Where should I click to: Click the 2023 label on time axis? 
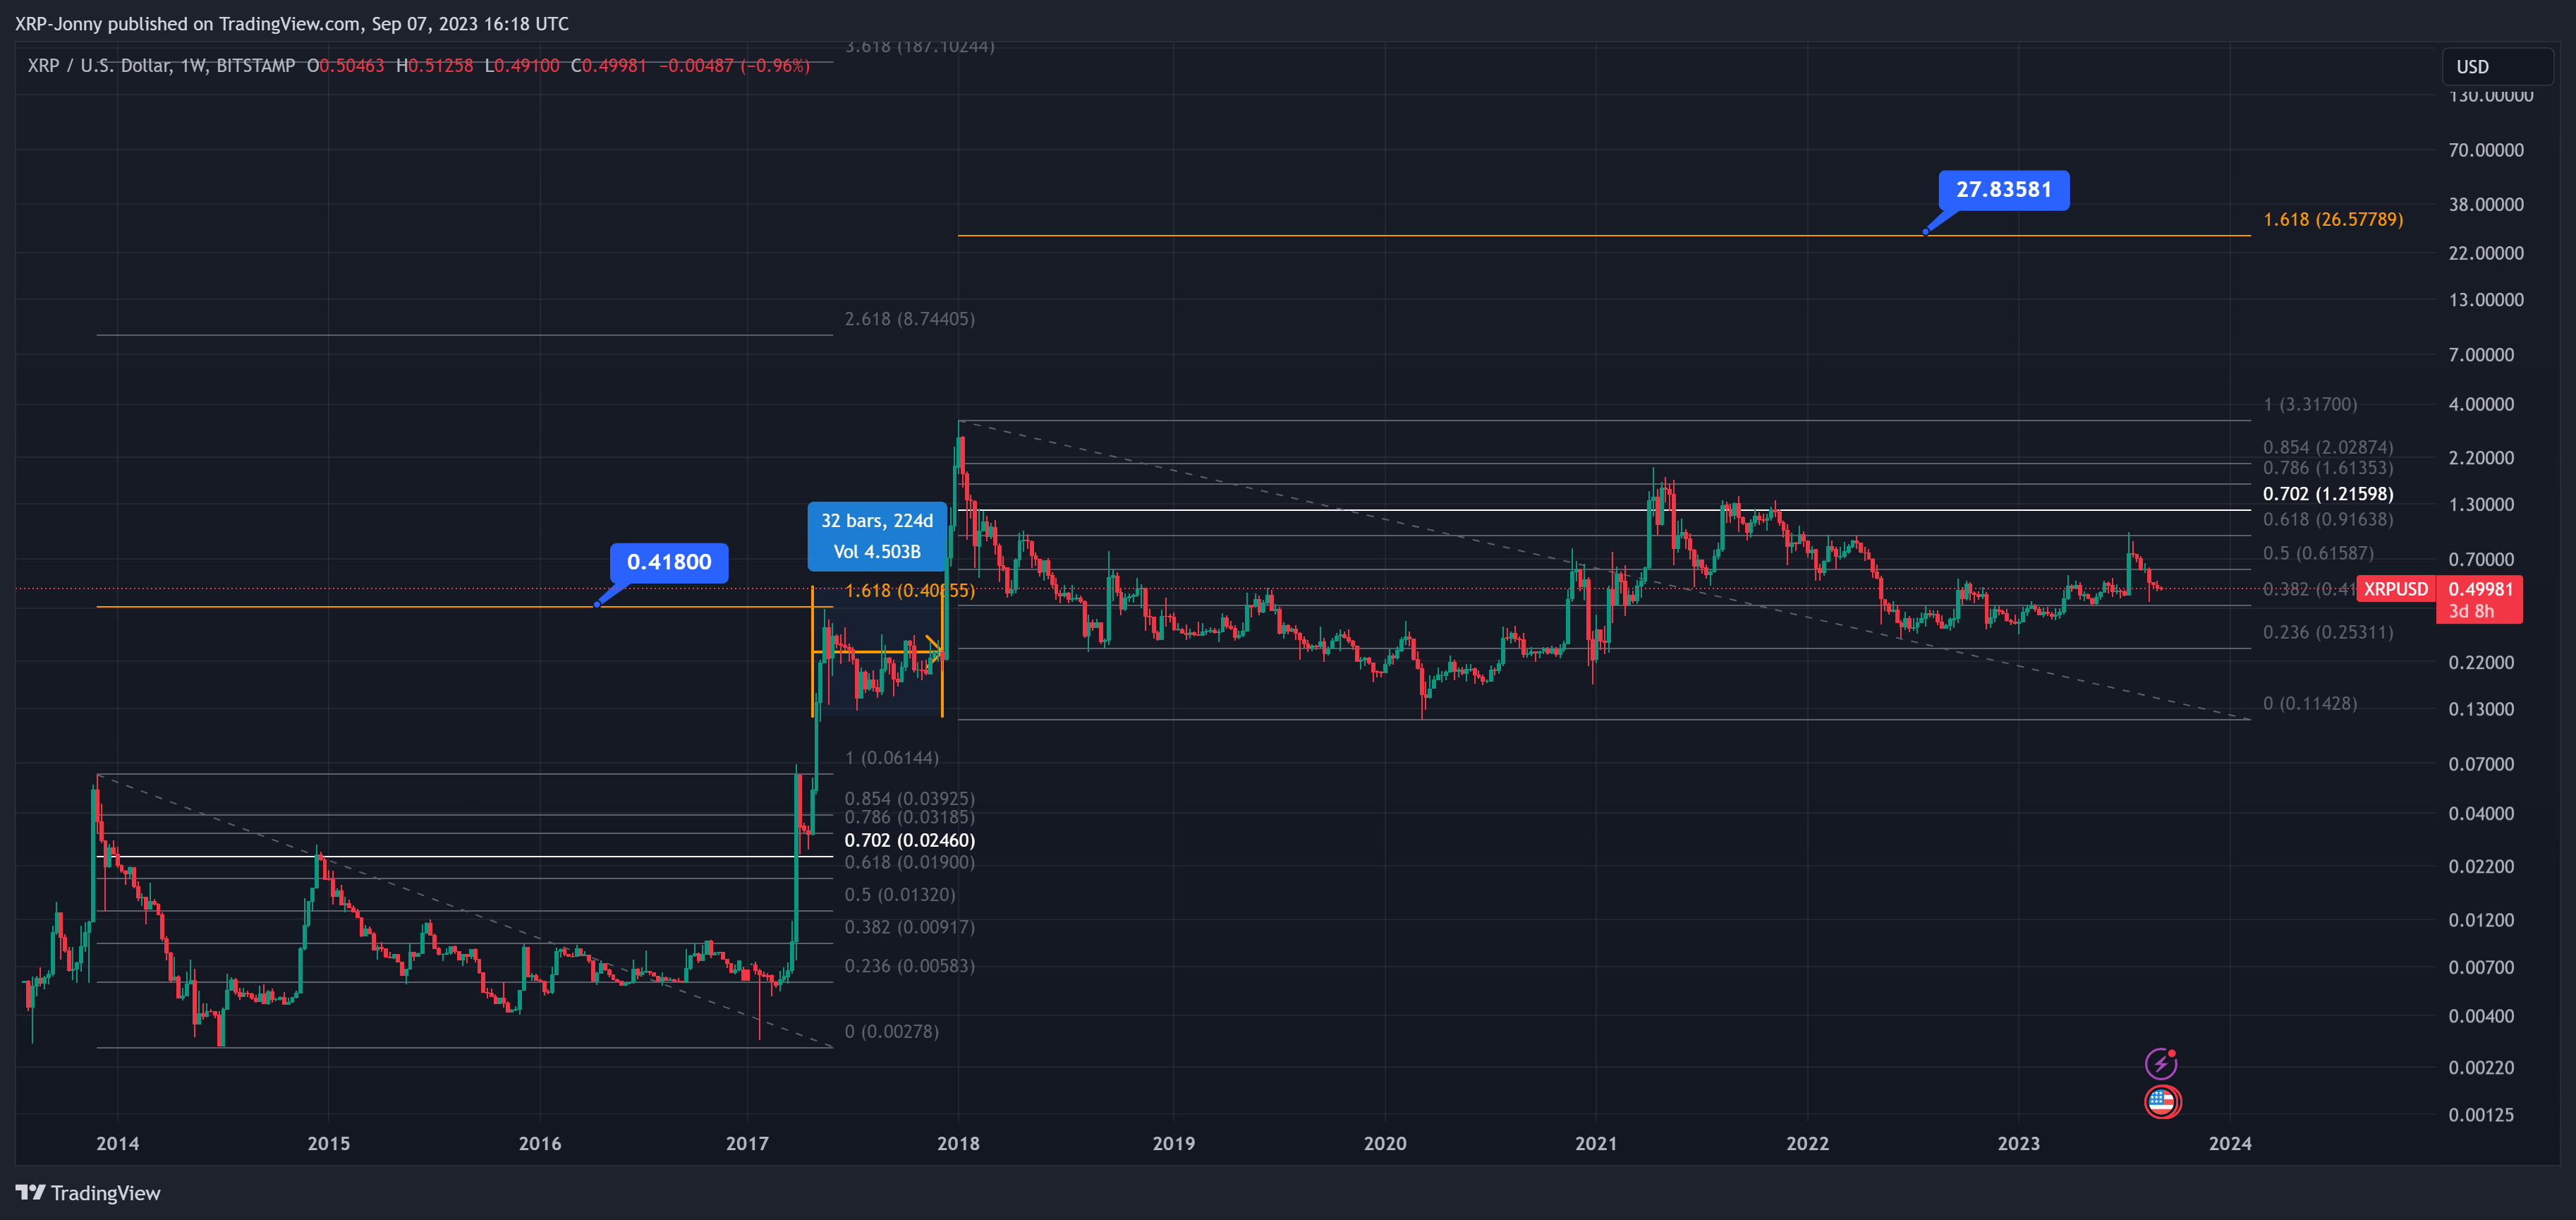(x=2019, y=1143)
